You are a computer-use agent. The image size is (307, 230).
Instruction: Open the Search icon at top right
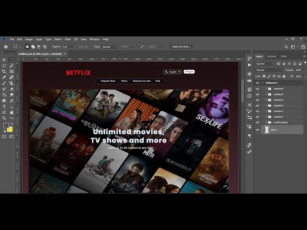[x=286, y=47]
